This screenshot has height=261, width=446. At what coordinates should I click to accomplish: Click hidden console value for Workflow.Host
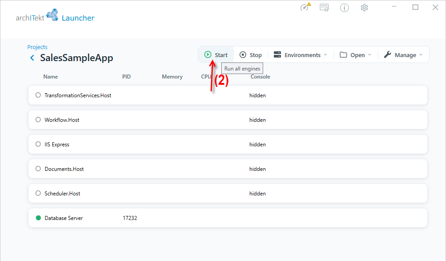tap(257, 120)
